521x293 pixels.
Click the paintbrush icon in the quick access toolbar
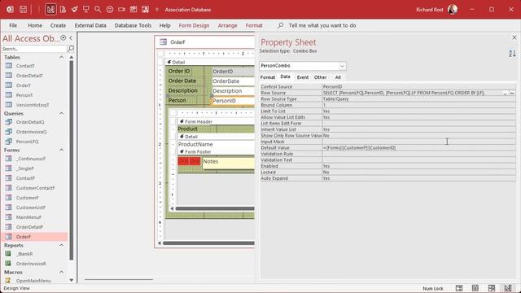coord(74,10)
